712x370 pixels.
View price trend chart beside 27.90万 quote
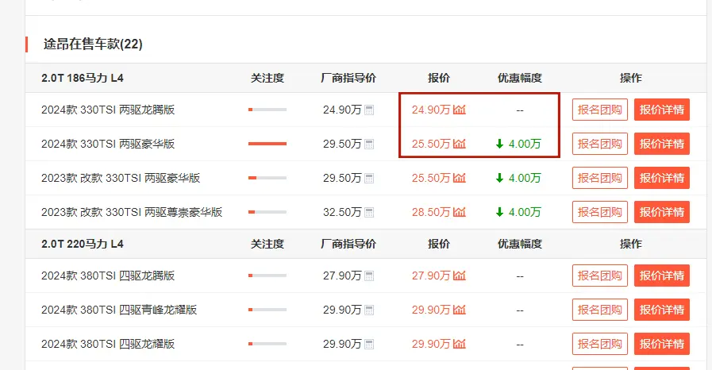[x=460, y=275]
